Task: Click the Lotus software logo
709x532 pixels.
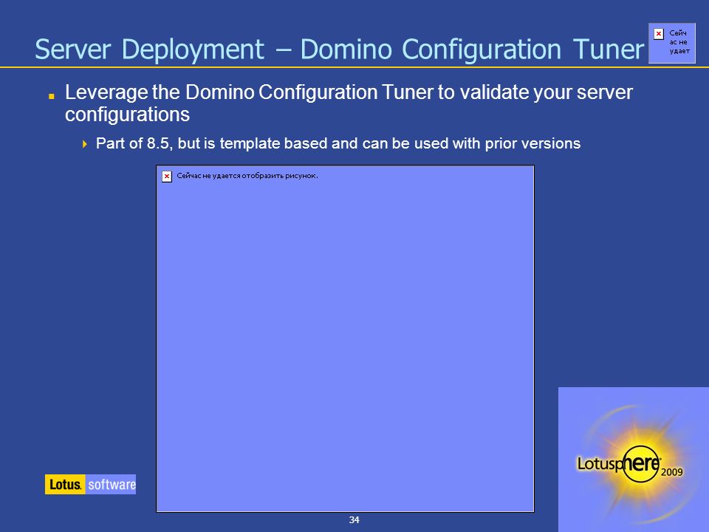Action: (90, 484)
